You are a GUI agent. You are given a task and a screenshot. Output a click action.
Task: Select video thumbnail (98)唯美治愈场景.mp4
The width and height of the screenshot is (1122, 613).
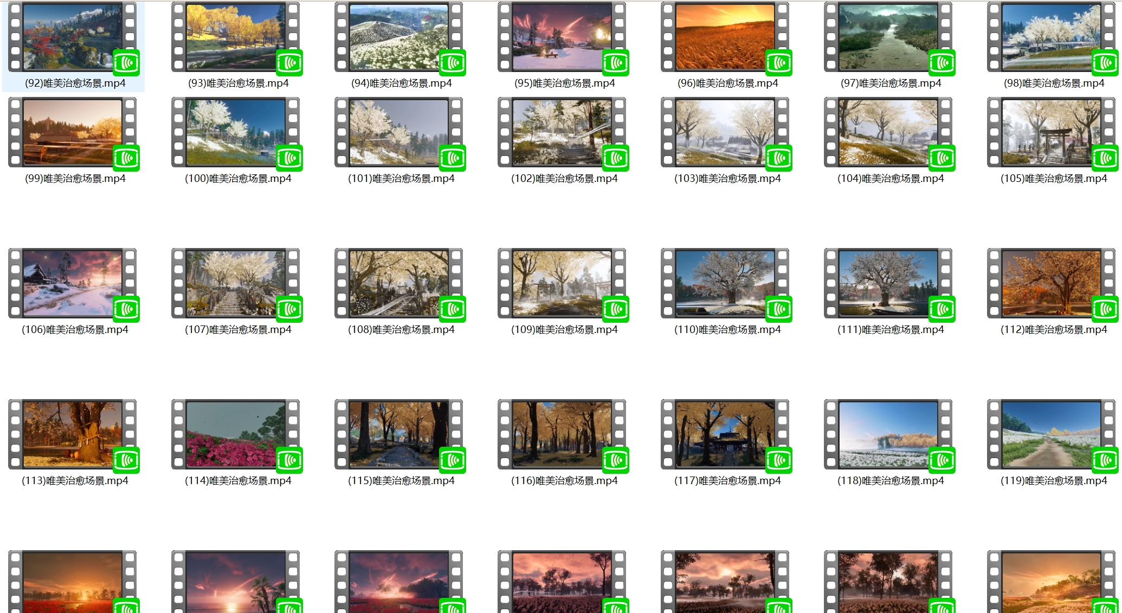pos(1052,37)
